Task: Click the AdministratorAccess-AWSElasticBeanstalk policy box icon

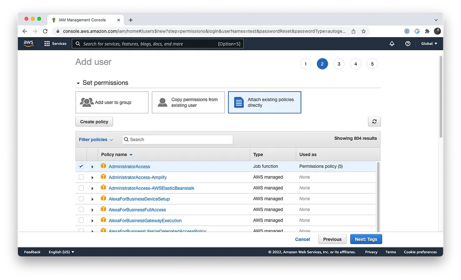Action: tap(103, 188)
